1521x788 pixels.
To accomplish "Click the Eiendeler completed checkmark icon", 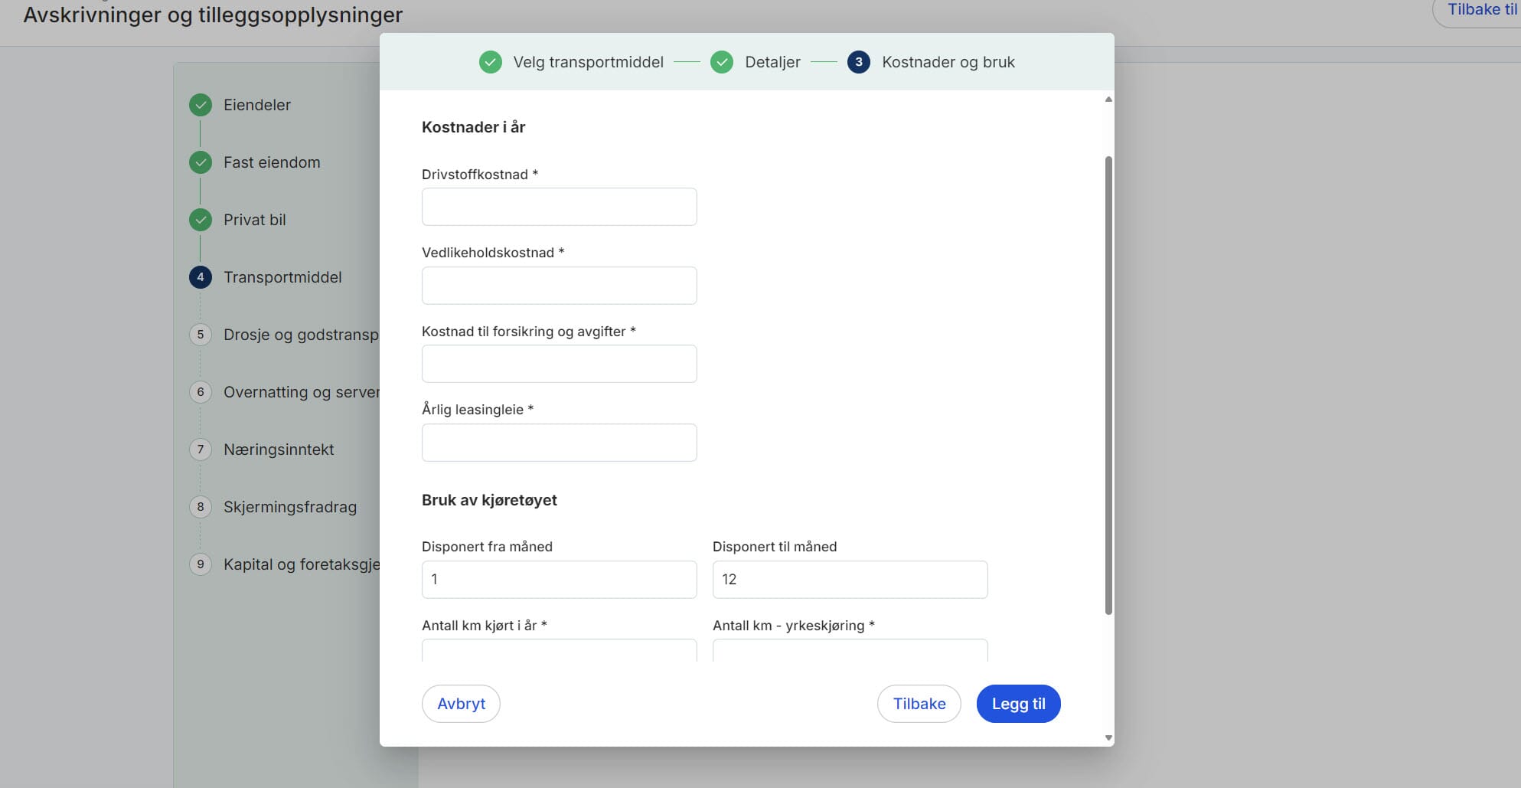I will [200, 104].
